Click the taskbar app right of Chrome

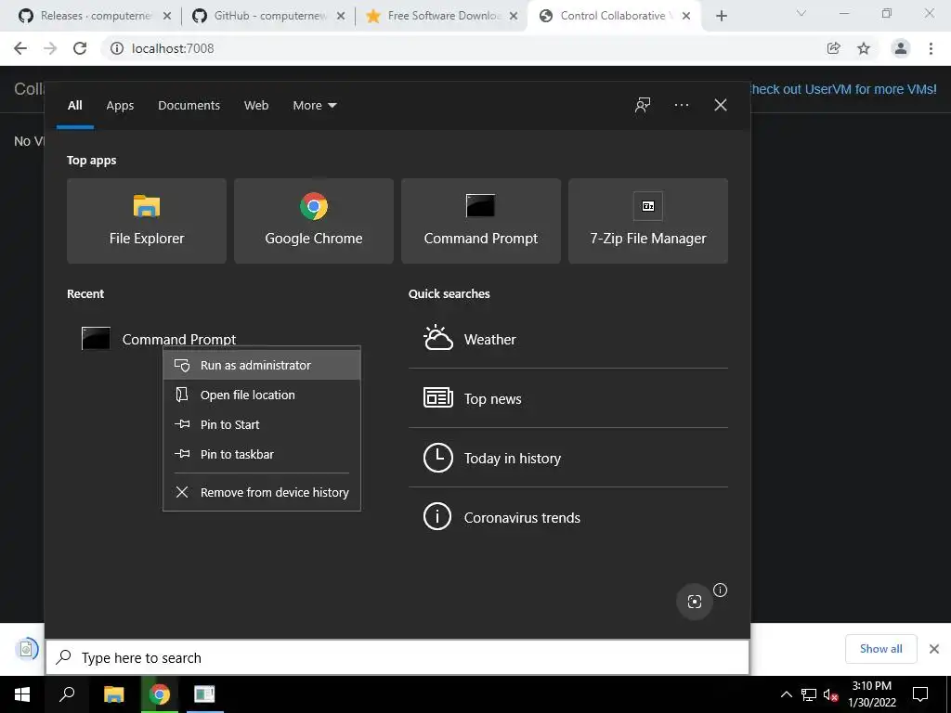(x=204, y=694)
